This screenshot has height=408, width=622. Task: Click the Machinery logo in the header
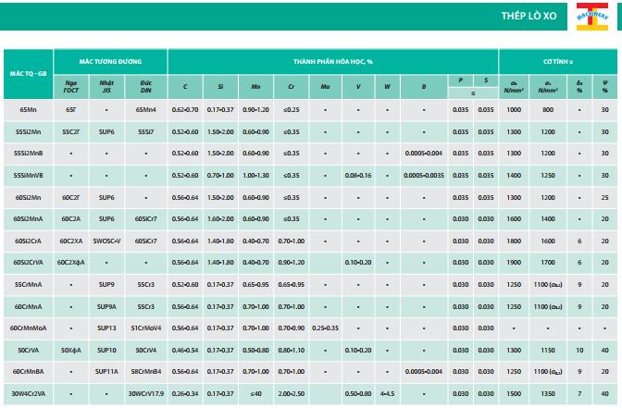click(591, 17)
